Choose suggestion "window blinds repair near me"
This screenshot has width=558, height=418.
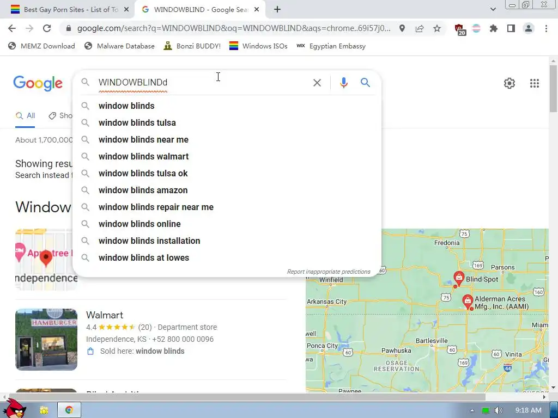227,207
